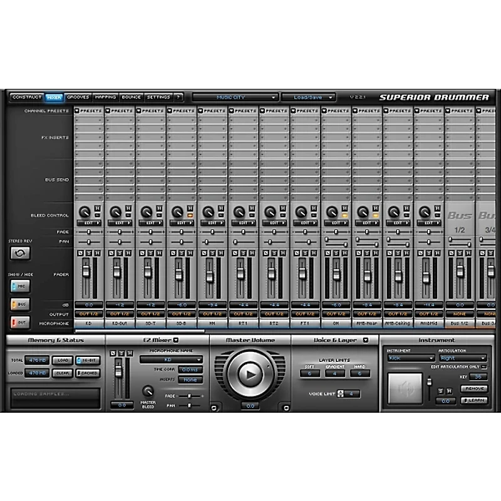Toggle Edit Articulation Only checkbox
This screenshot has height=501, width=501.
(484, 367)
